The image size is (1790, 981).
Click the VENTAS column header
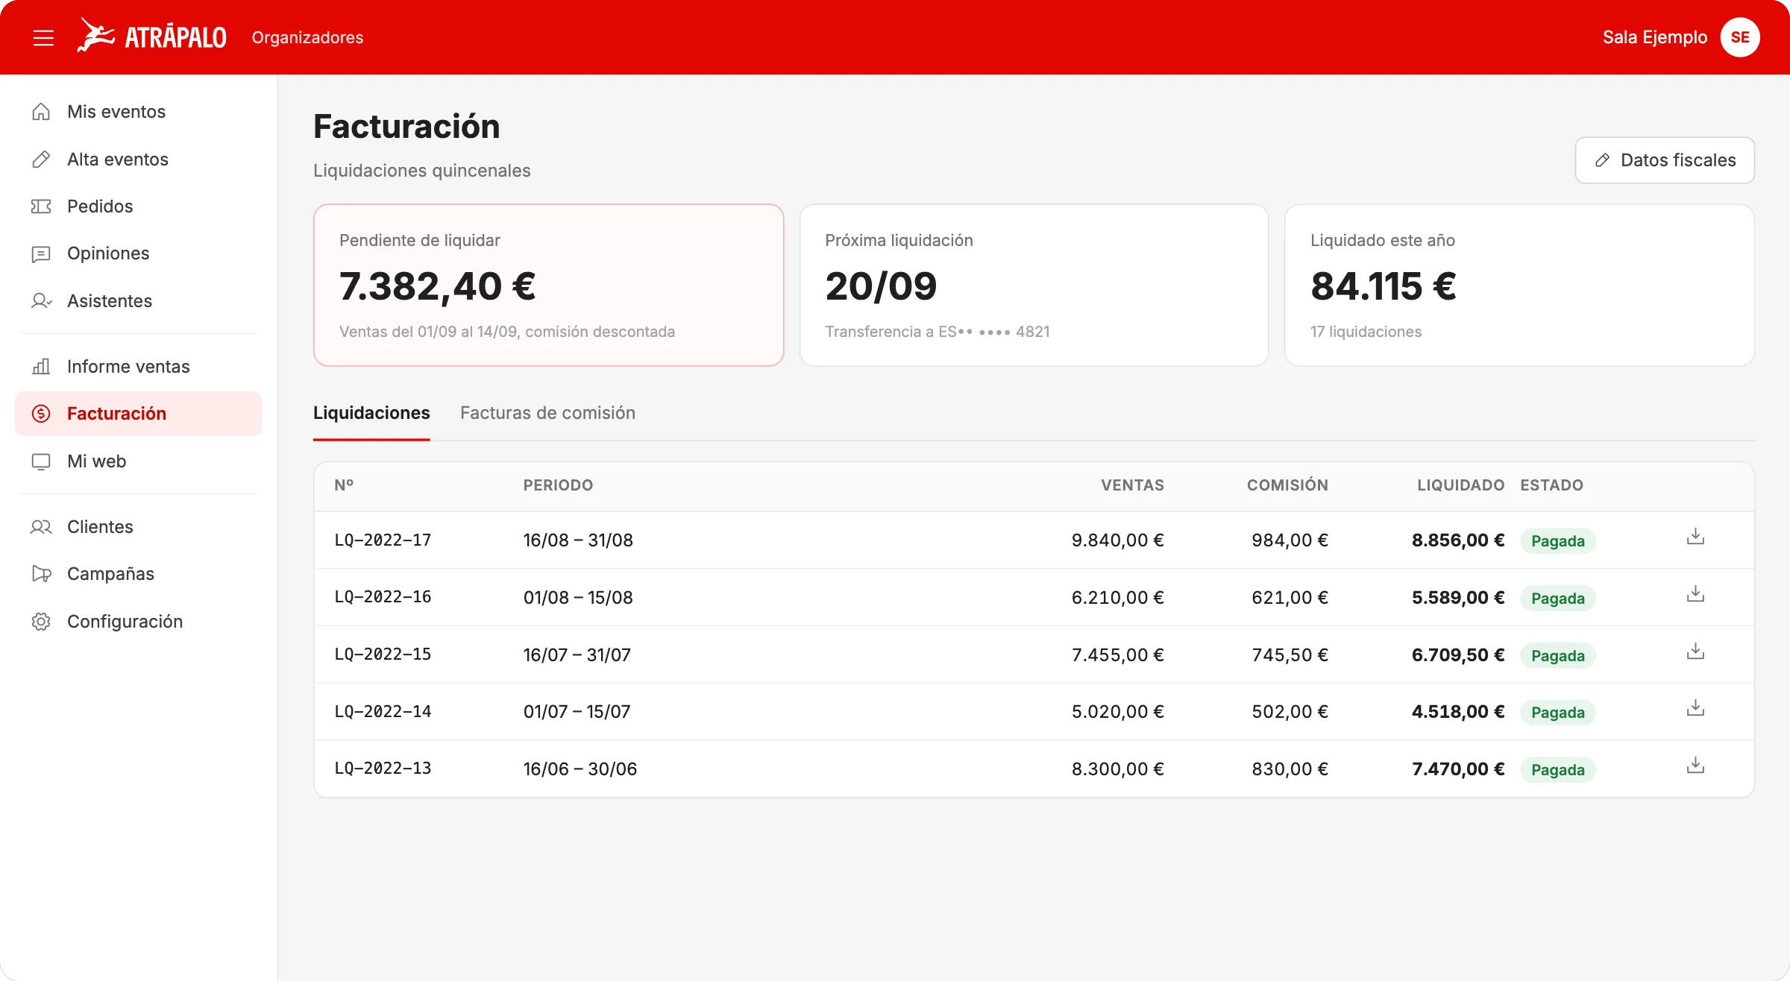(1132, 485)
